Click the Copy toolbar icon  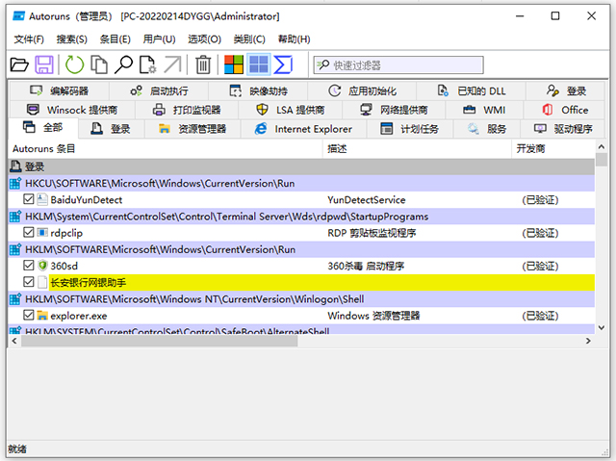[x=99, y=64]
